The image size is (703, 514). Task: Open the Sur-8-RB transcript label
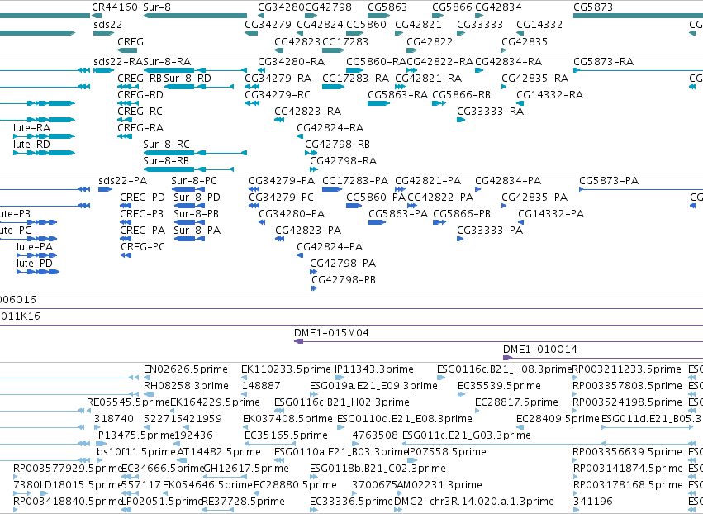click(166, 160)
